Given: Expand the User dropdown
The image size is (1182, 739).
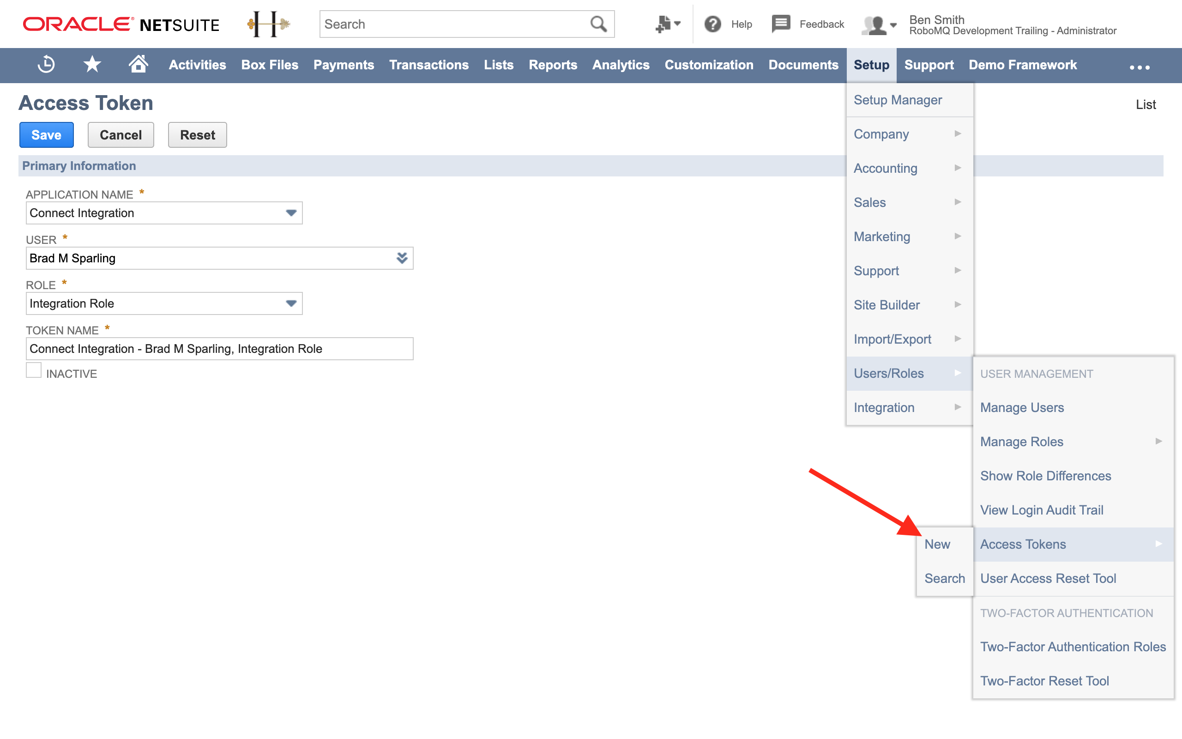Looking at the screenshot, I should pos(403,259).
